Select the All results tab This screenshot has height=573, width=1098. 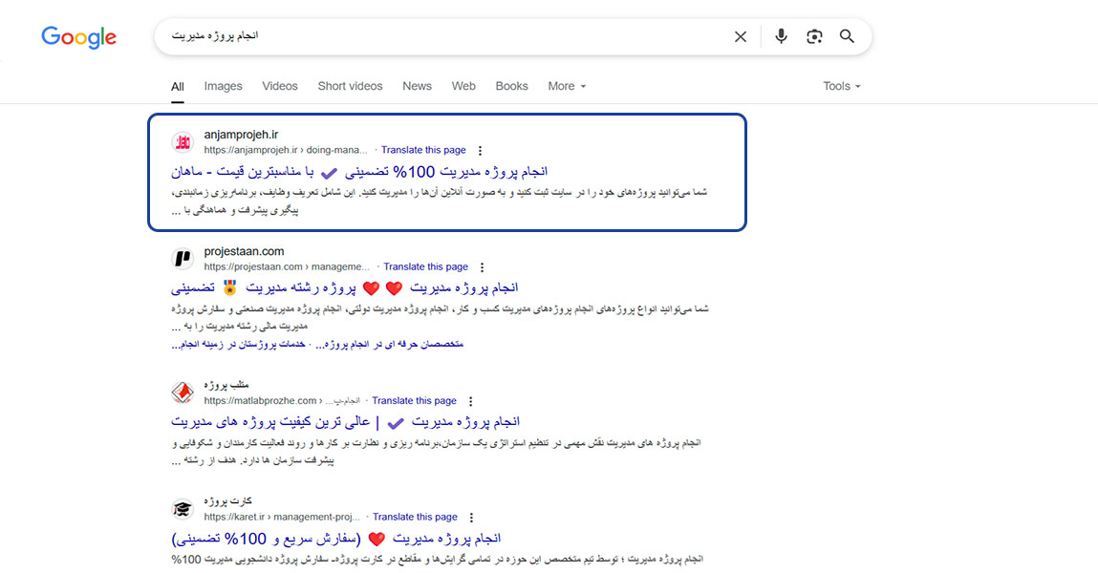[x=177, y=87]
